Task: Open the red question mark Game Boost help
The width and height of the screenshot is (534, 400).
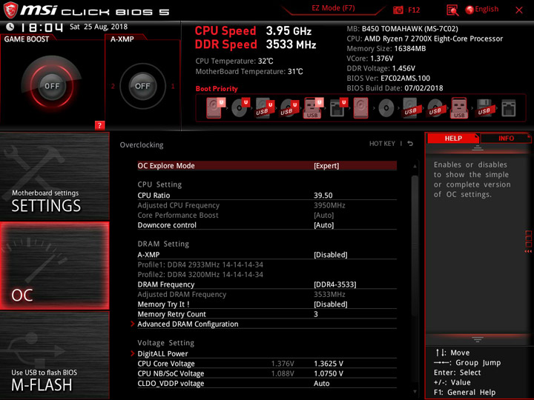Action: coord(99,125)
